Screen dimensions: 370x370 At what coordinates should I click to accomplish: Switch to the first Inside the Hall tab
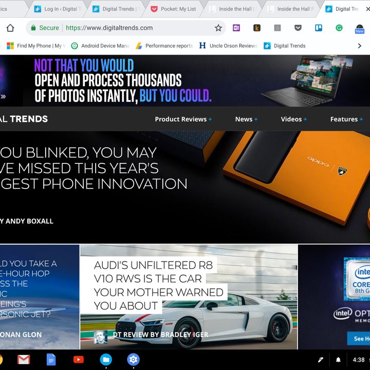click(x=232, y=9)
